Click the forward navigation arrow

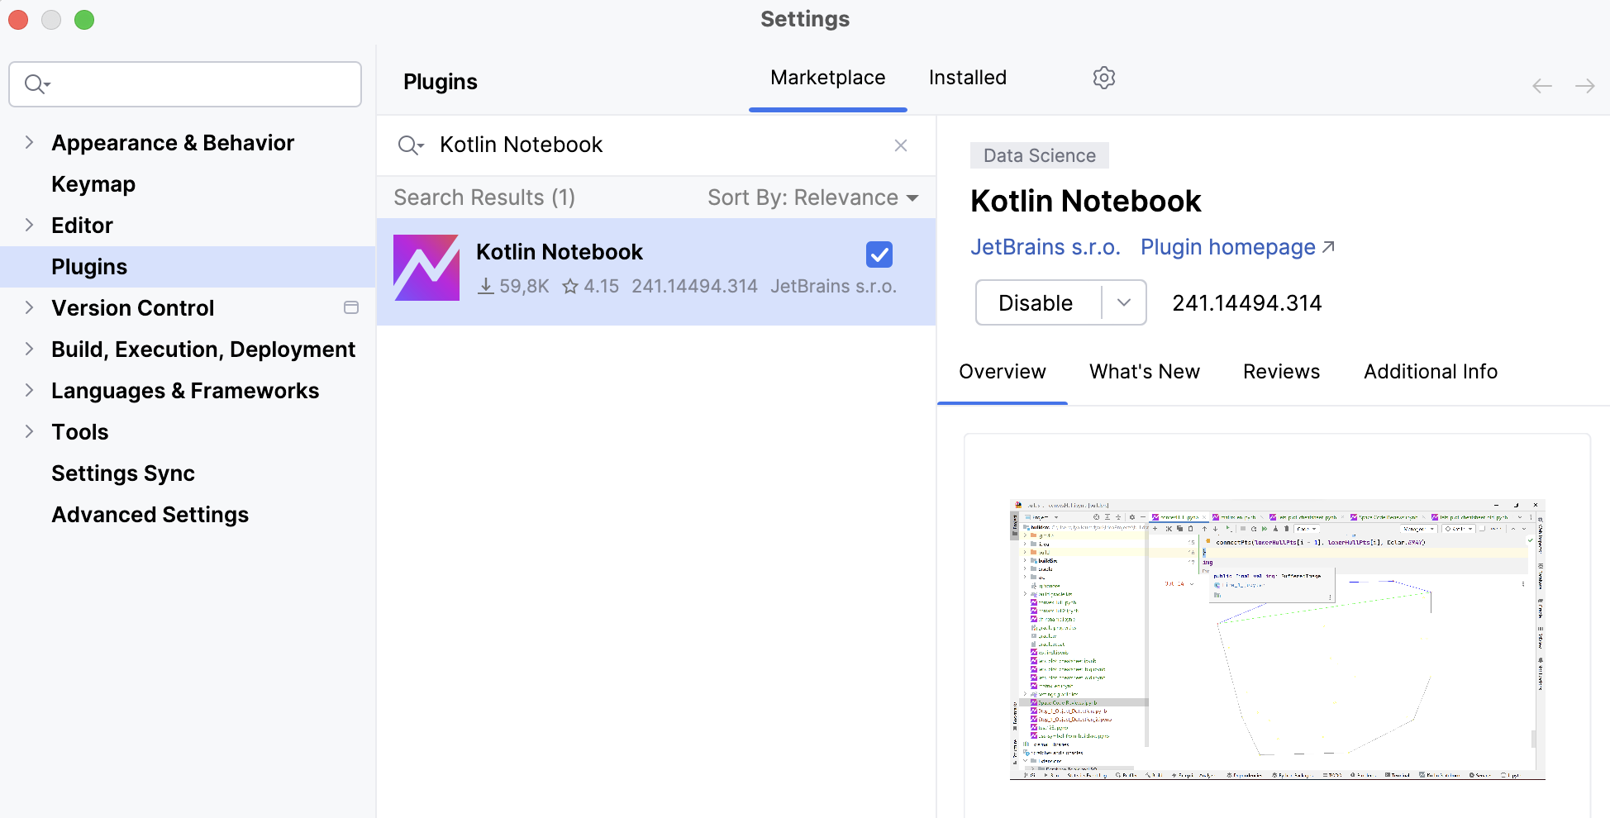[x=1584, y=85]
